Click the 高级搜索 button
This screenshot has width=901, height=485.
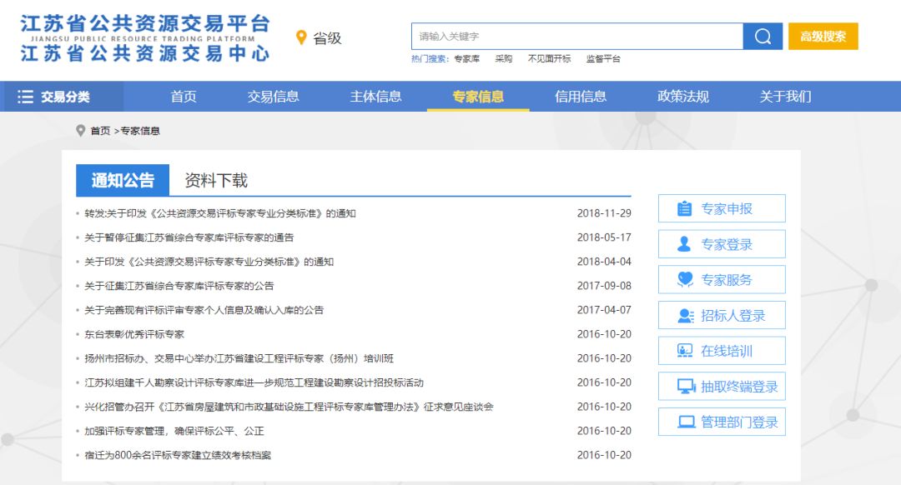tap(823, 37)
